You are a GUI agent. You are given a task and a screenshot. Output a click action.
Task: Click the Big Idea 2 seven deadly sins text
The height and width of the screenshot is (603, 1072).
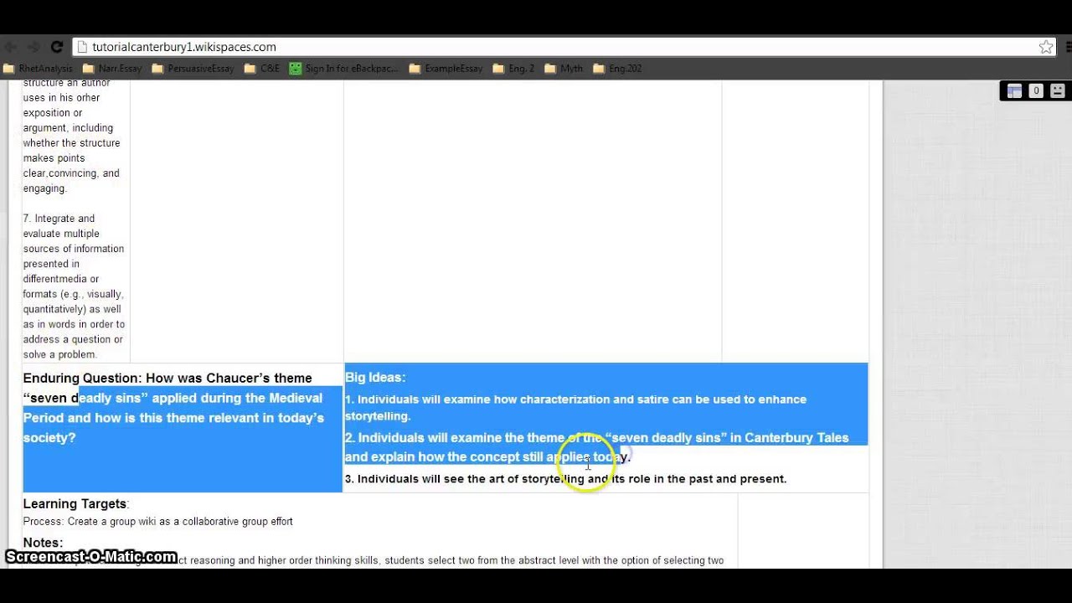(x=596, y=447)
